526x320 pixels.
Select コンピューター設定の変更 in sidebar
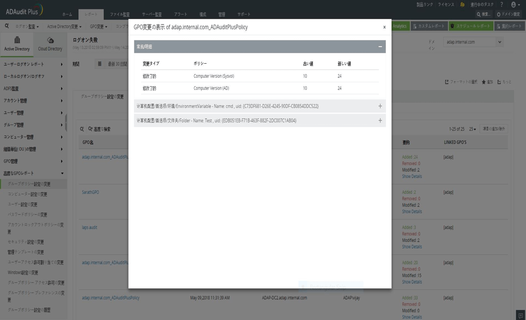click(x=27, y=194)
